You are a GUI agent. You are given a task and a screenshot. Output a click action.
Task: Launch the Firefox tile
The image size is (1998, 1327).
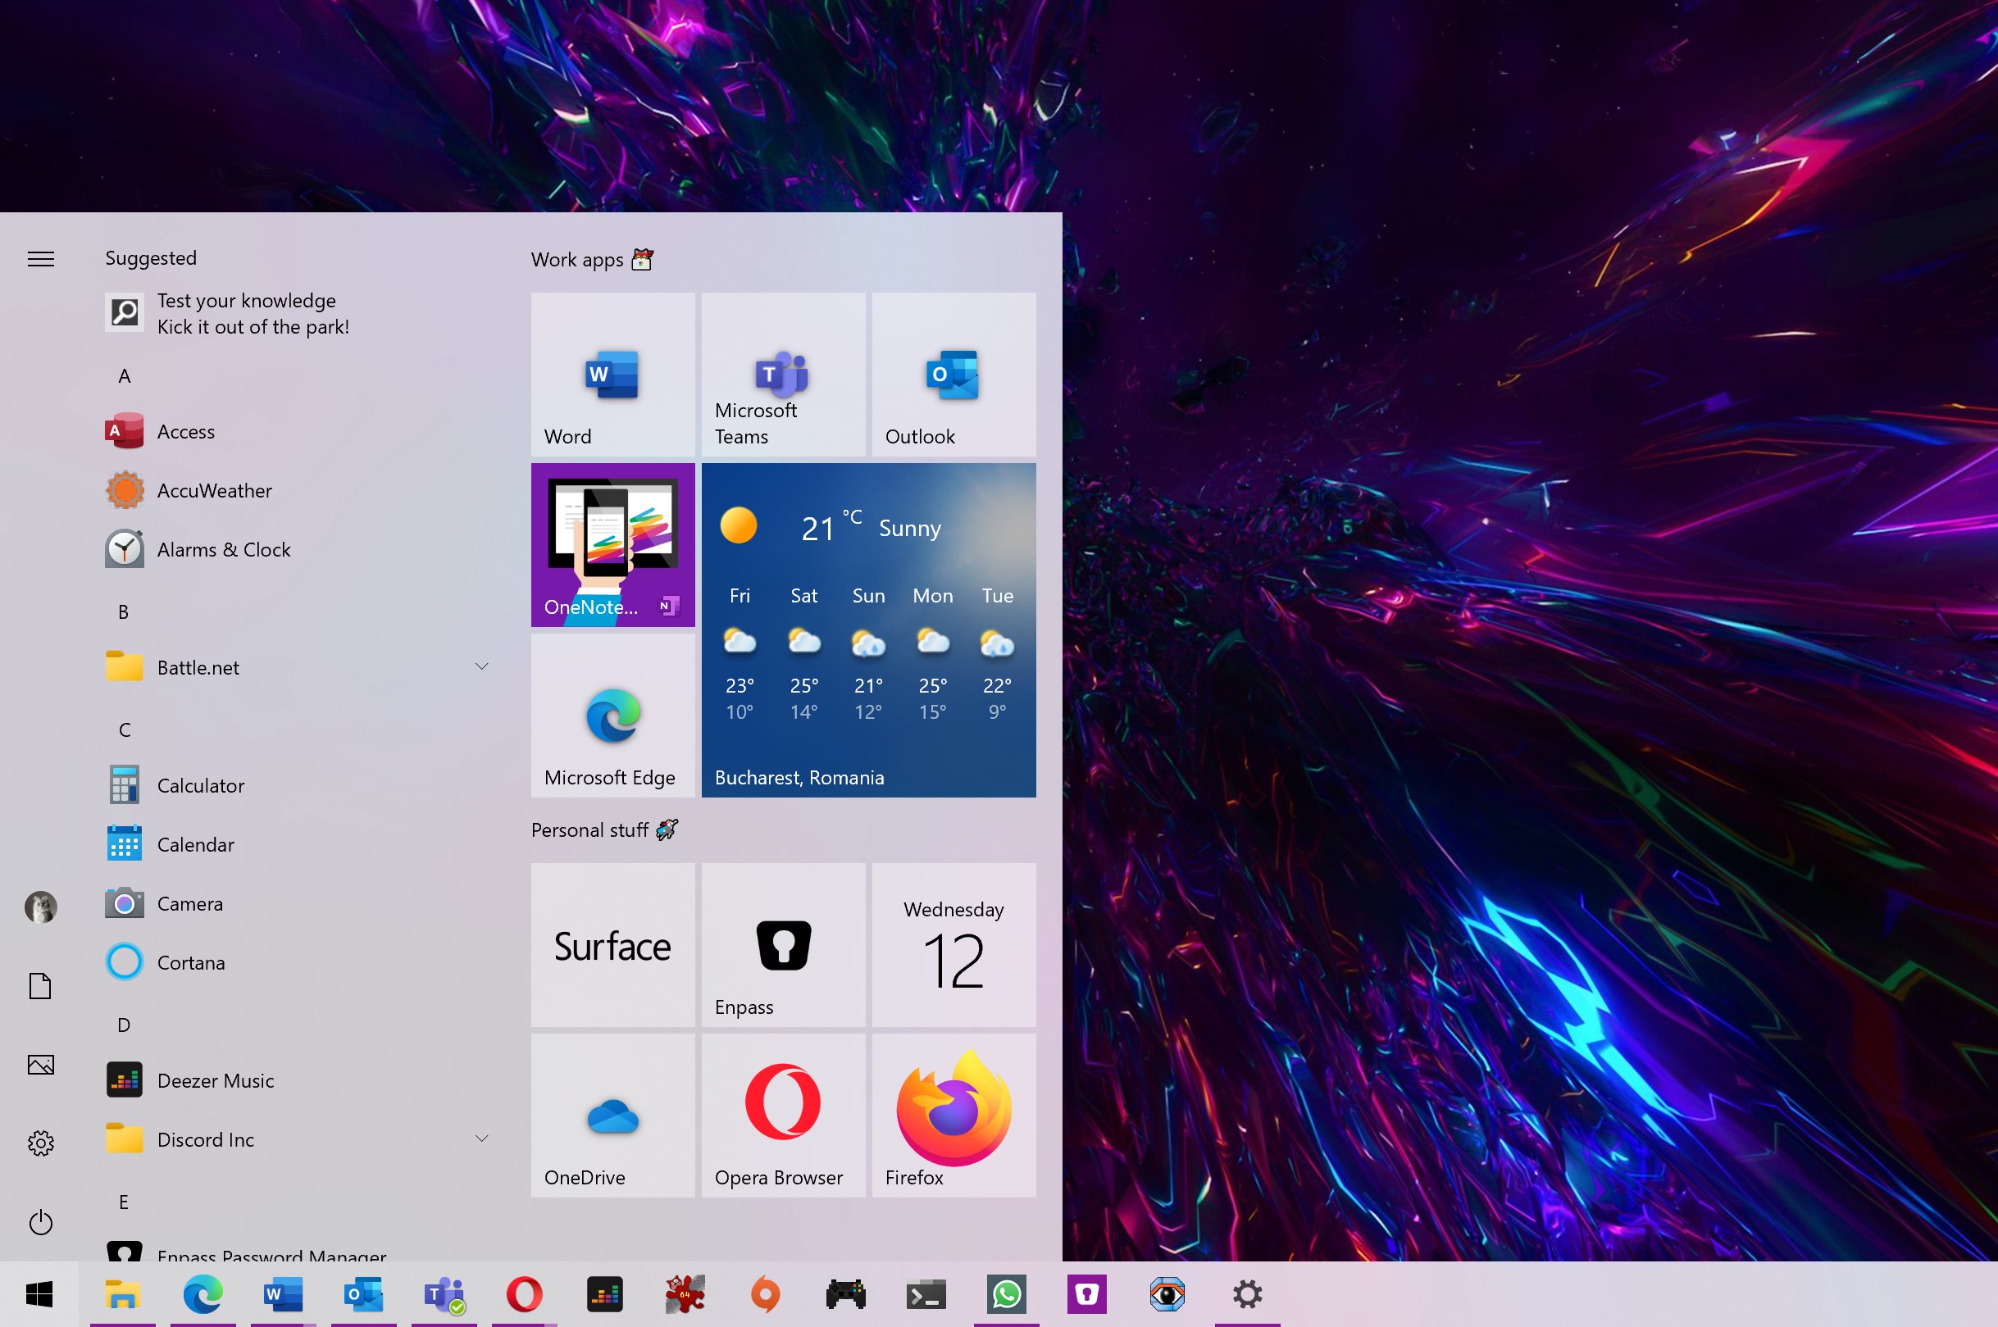pos(954,1116)
